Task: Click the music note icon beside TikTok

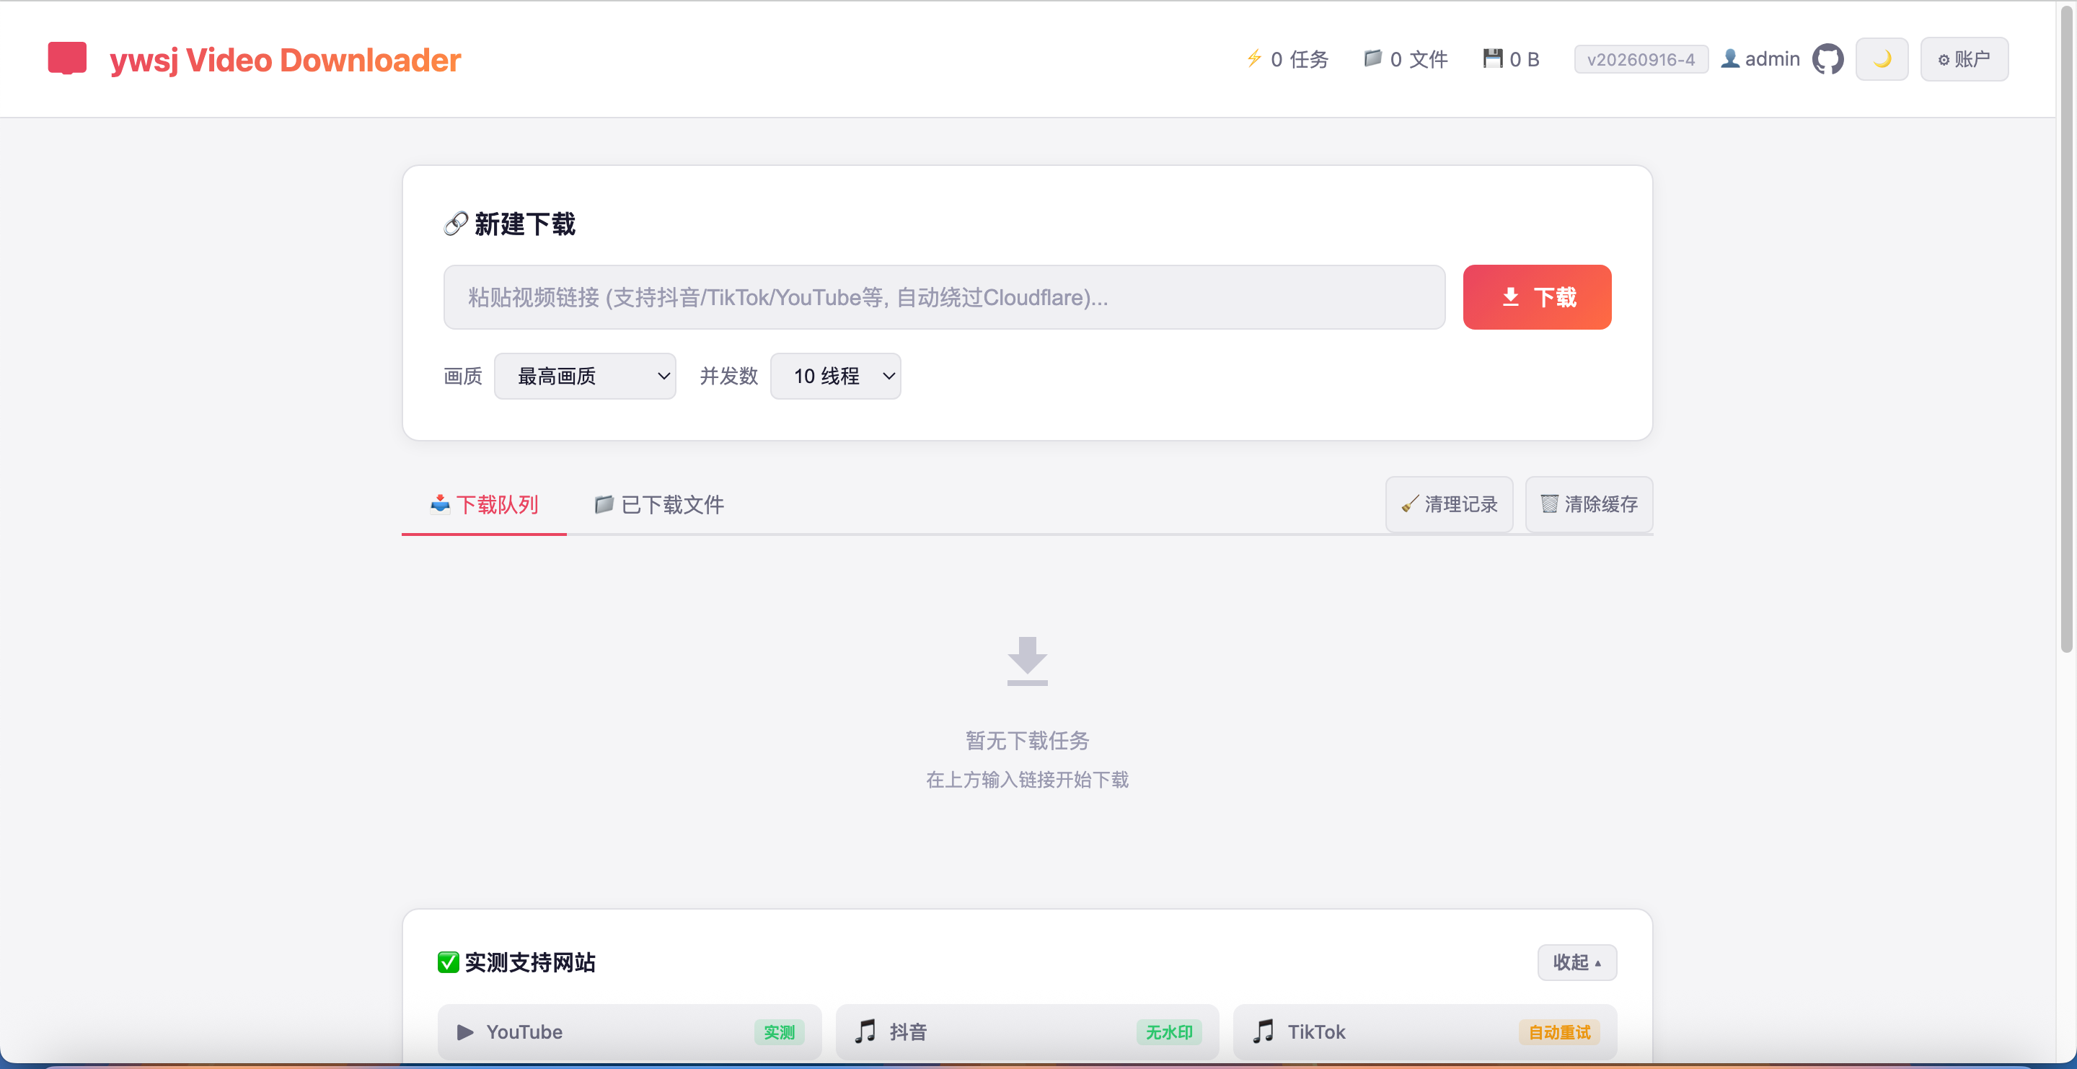Action: pos(1263,1032)
